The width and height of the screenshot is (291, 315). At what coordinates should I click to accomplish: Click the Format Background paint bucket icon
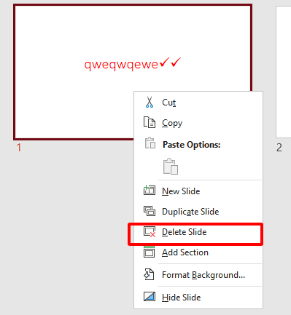[x=149, y=274]
